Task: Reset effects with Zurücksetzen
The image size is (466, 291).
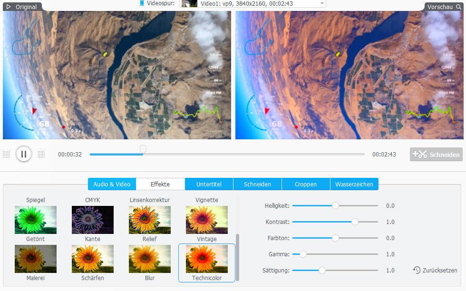Action: pyautogui.click(x=435, y=270)
